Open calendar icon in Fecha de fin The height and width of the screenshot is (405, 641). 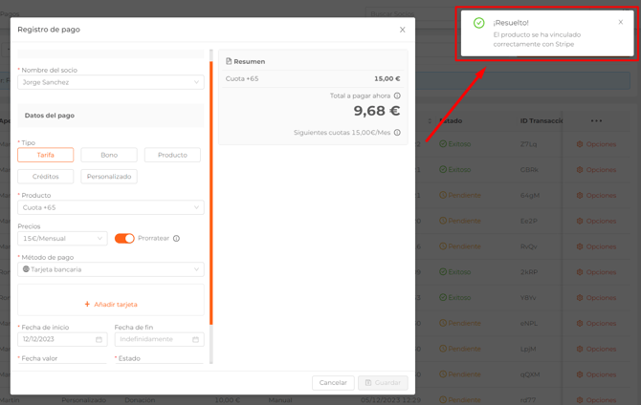click(x=195, y=339)
